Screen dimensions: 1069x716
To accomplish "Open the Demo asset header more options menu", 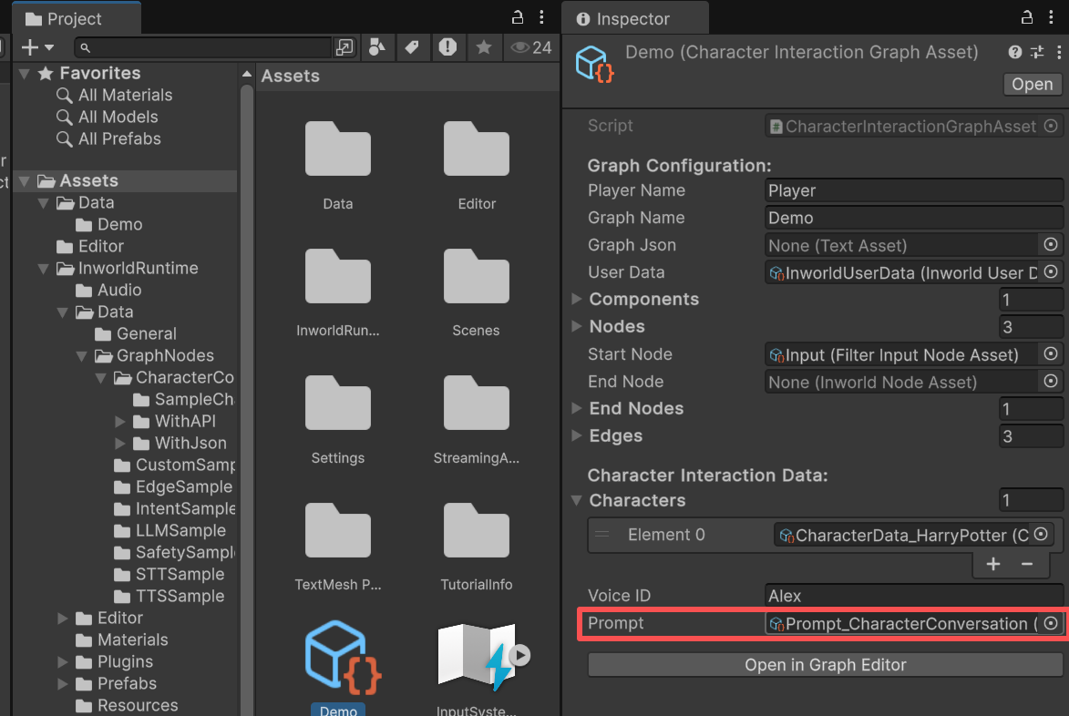I will pos(1058,52).
